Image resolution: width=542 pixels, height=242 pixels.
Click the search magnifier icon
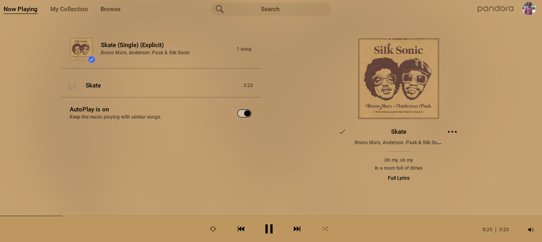coord(220,9)
